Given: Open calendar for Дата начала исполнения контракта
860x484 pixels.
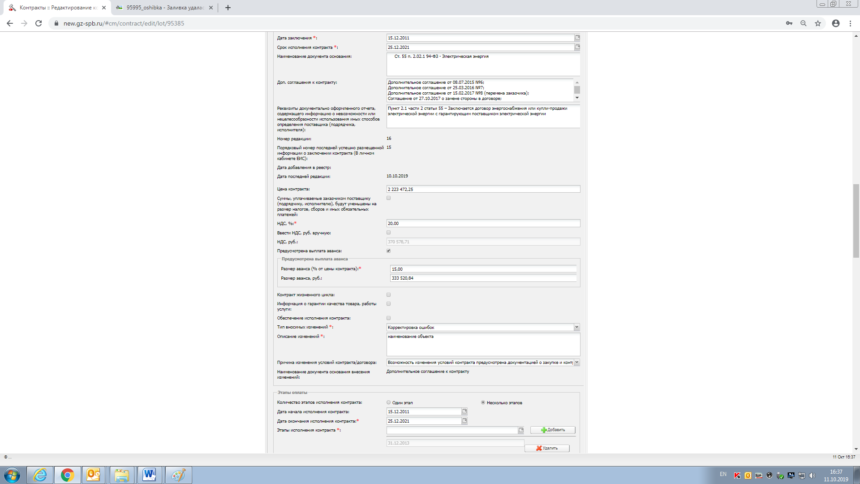Looking at the screenshot, I should coord(464,411).
